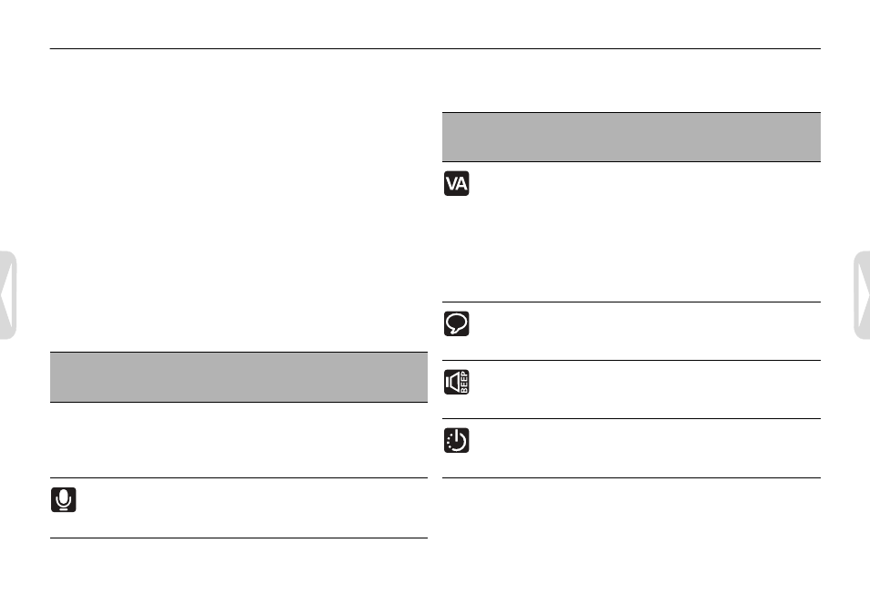The height and width of the screenshot is (615, 870).
Task: Click the BEEP speaker icon
Action: [456, 382]
